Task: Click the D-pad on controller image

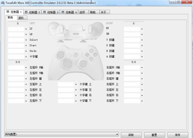Action: coord(68,64)
